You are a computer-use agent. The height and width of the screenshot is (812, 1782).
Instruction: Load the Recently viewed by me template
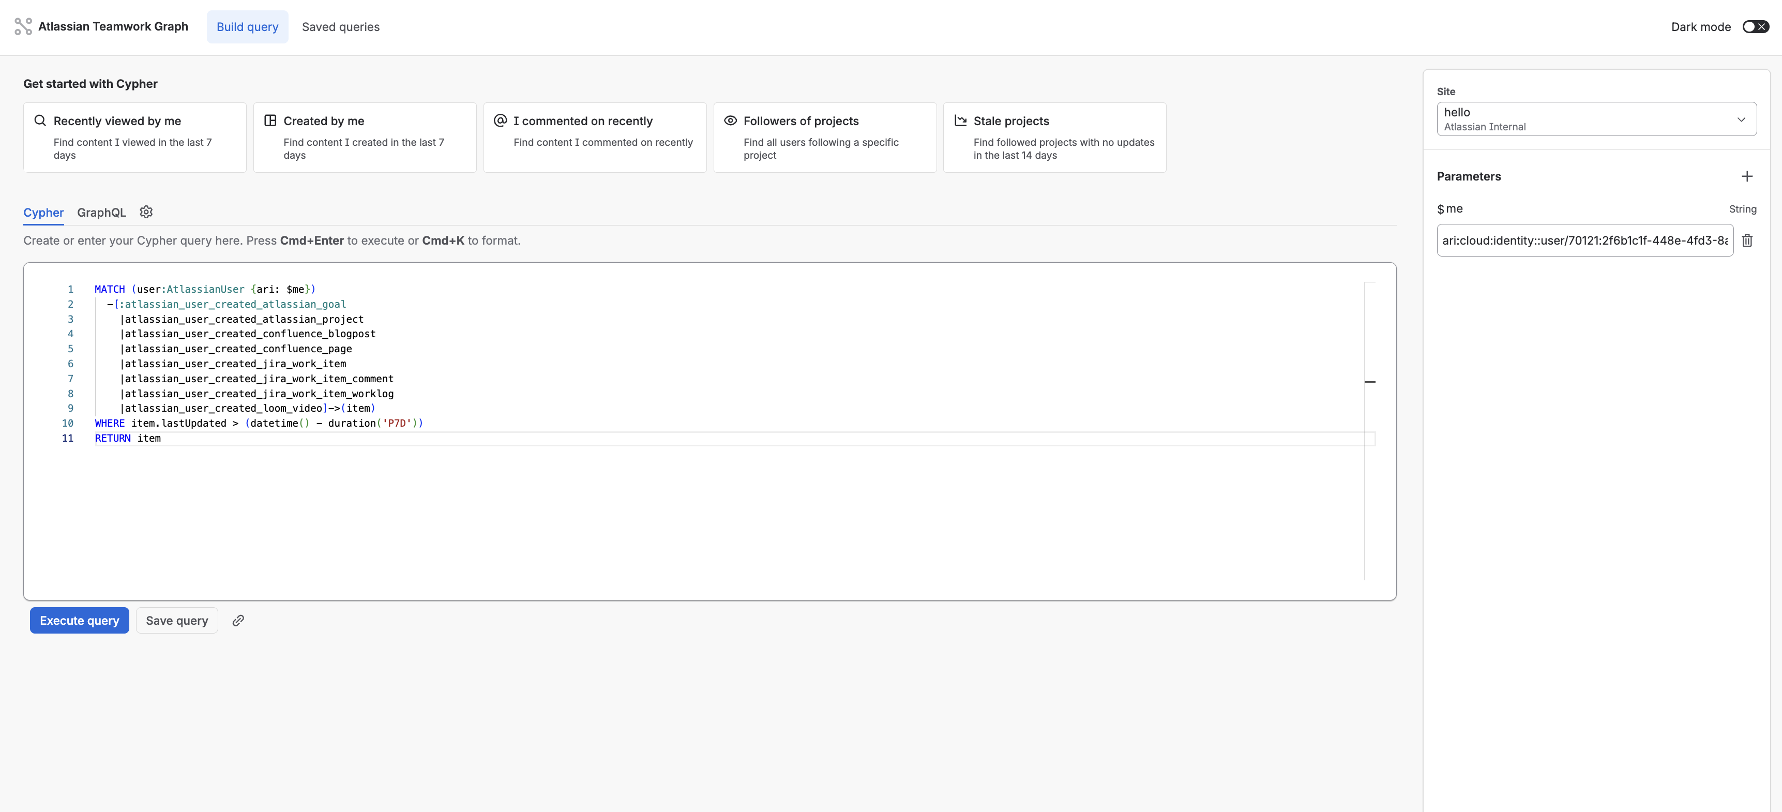pyautogui.click(x=135, y=138)
